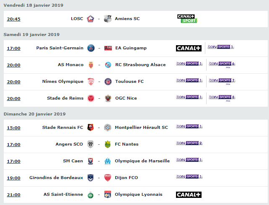Screen dimensions: 269x205
Task: Click the Canal+ Sport channel logo
Action: (x=187, y=19)
